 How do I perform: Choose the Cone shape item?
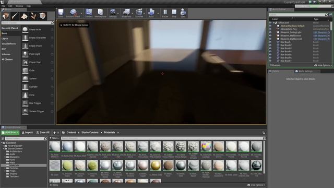[38, 95]
